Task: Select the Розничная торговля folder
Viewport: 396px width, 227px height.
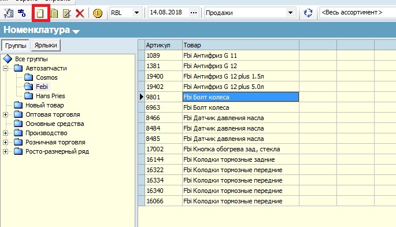Action: tap(55, 142)
